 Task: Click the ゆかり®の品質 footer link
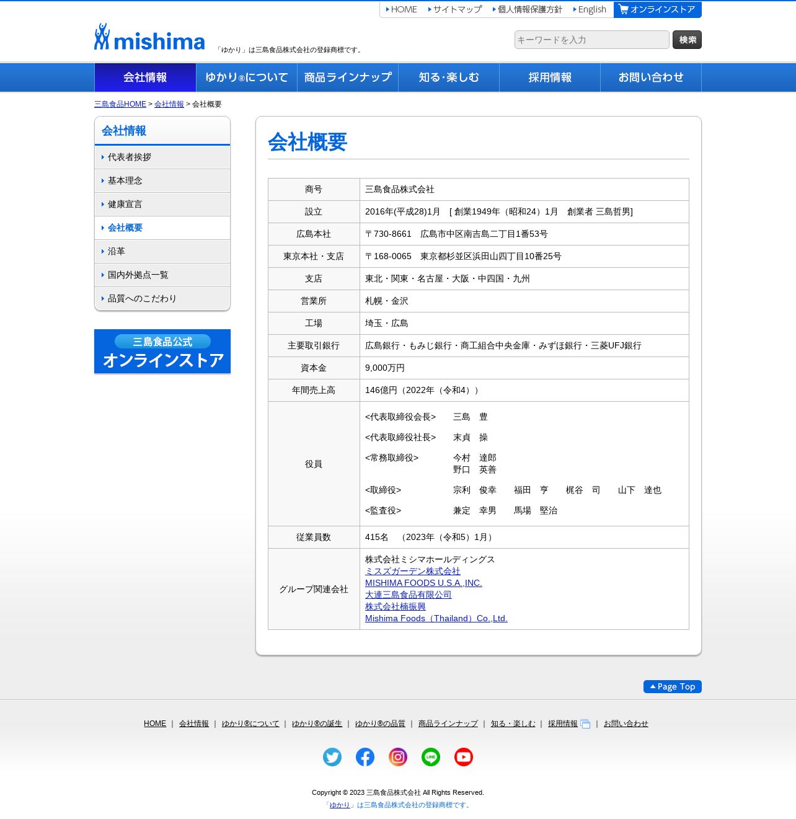coord(380,724)
